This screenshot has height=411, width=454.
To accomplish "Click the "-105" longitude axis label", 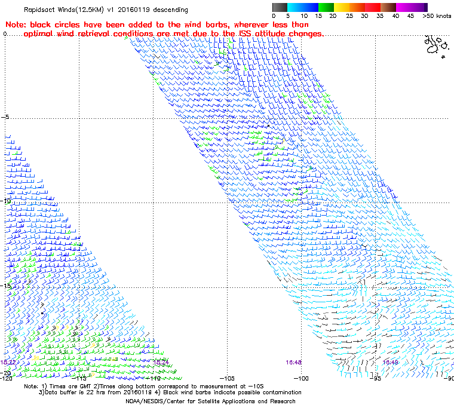I will (x=227, y=379).
